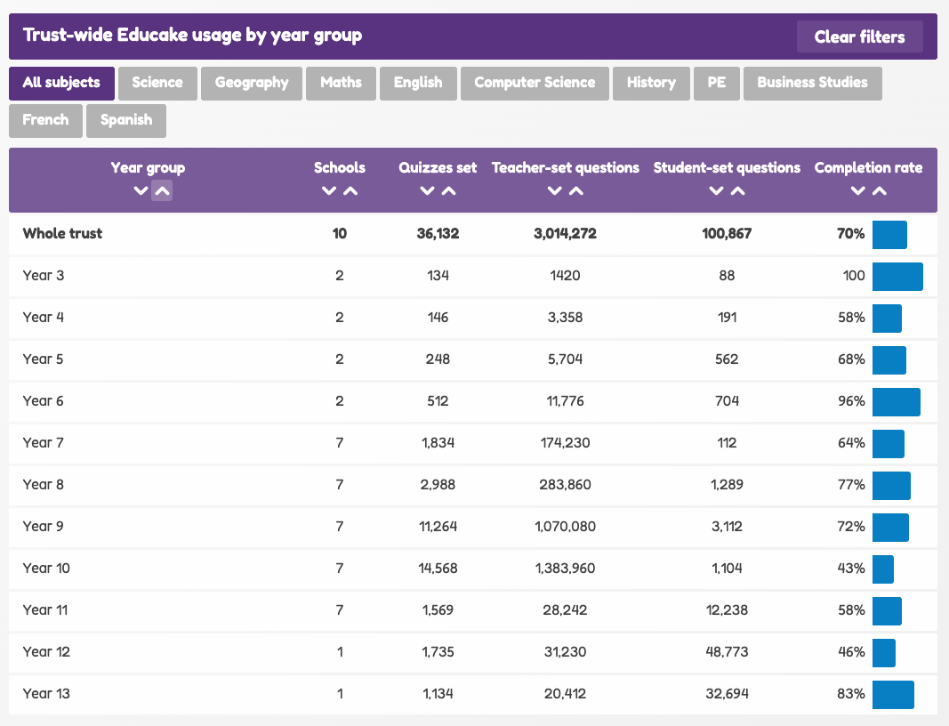Filter by PE subject
The height and width of the screenshot is (726, 949).
click(717, 83)
